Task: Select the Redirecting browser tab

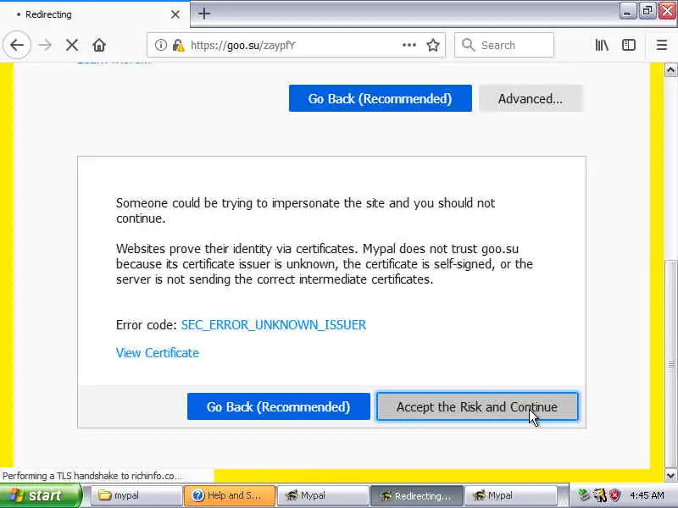Action: click(x=94, y=14)
